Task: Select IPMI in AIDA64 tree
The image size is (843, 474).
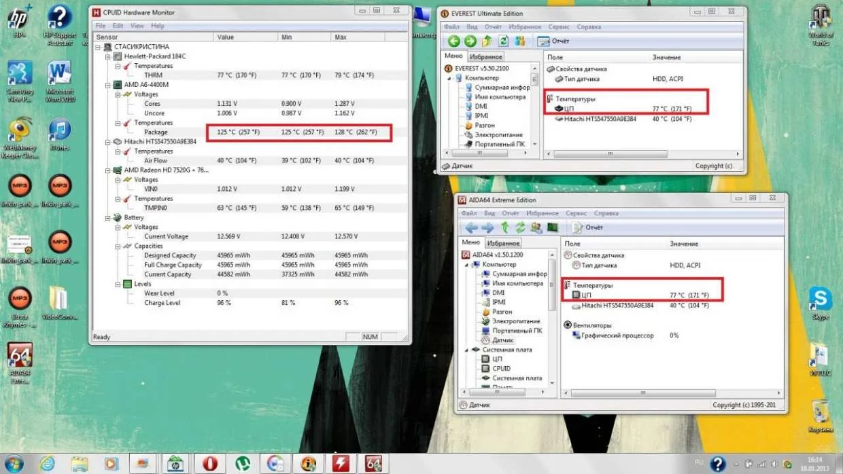Action: click(x=499, y=302)
